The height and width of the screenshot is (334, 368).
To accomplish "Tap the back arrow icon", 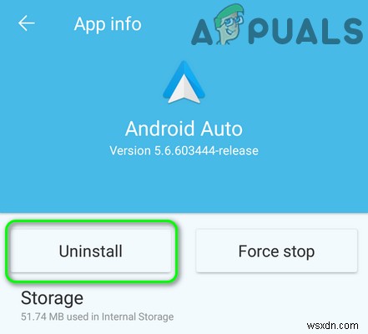I will coord(27,23).
